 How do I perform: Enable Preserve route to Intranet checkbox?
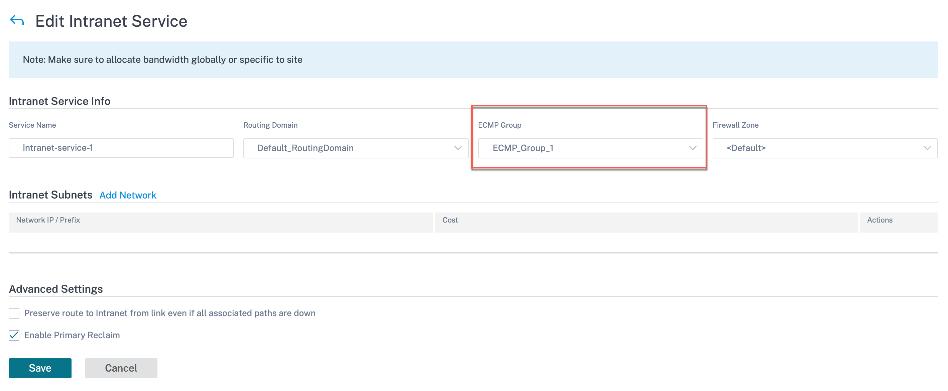tap(14, 313)
